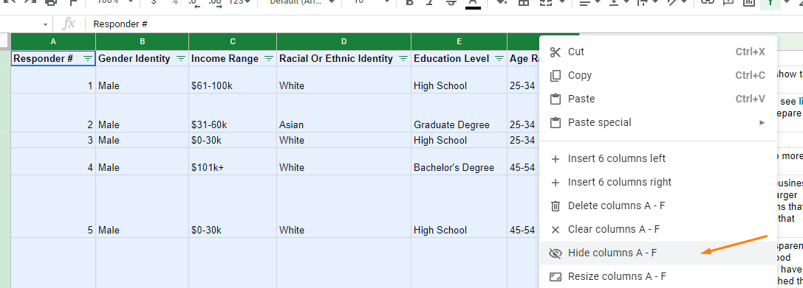Click the plus icon for Insert 6 columns left
Viewport: 803px width, 288px height.
[555, 159]
